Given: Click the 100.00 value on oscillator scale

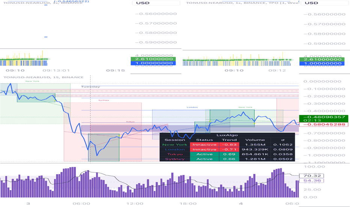Looking at the screenshot, I should tap(314, 167).
